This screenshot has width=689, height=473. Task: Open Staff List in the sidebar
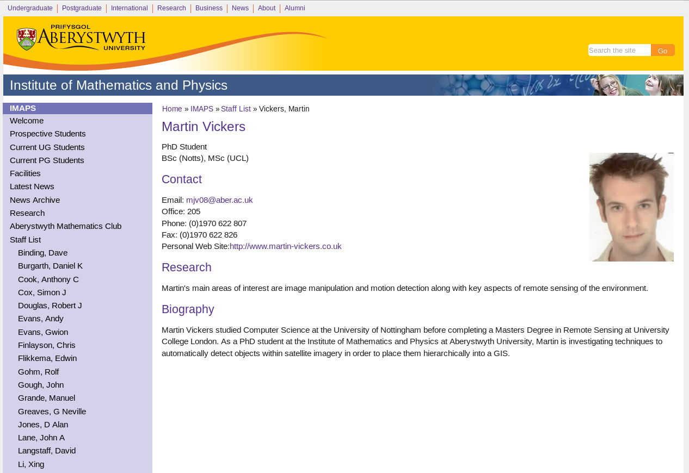(25, 240)
